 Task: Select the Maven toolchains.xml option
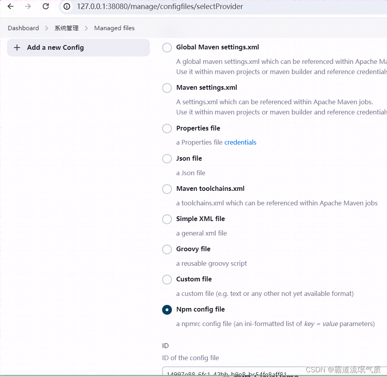pos(167,189)
